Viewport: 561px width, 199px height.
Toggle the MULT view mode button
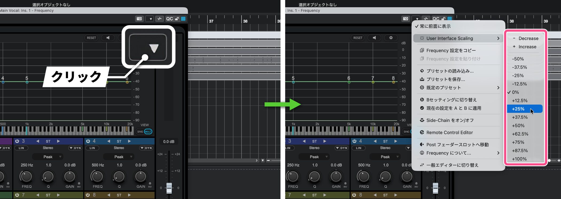coord(148,132)
